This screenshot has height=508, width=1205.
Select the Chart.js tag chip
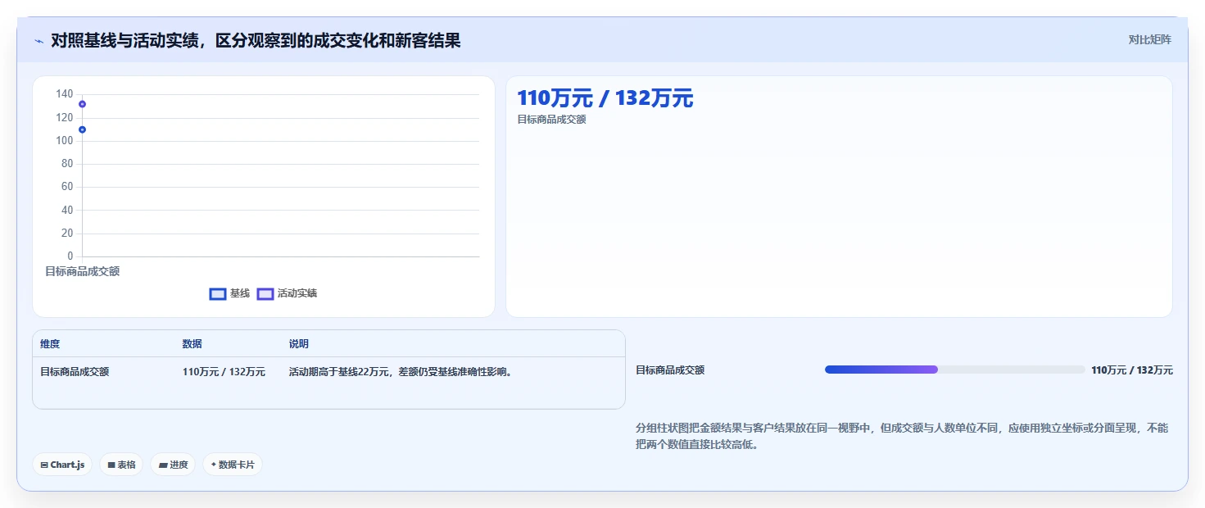[x=63, y=465]
